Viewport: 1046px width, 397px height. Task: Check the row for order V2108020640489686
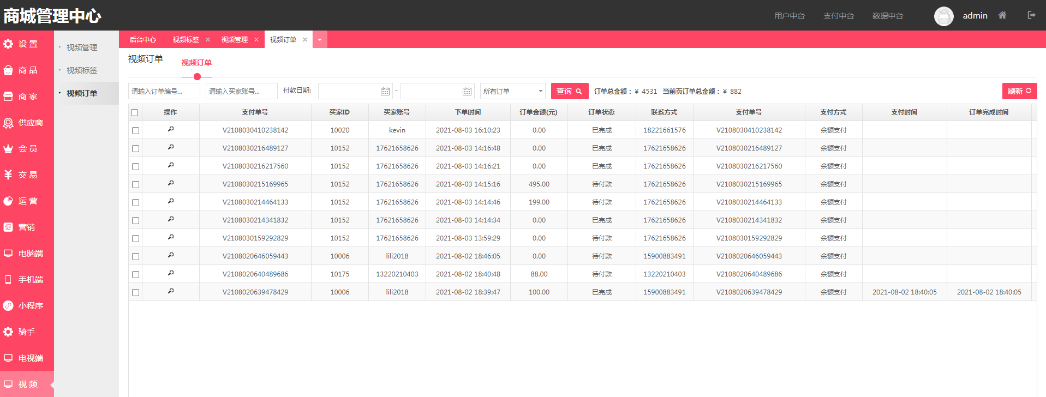135,275
